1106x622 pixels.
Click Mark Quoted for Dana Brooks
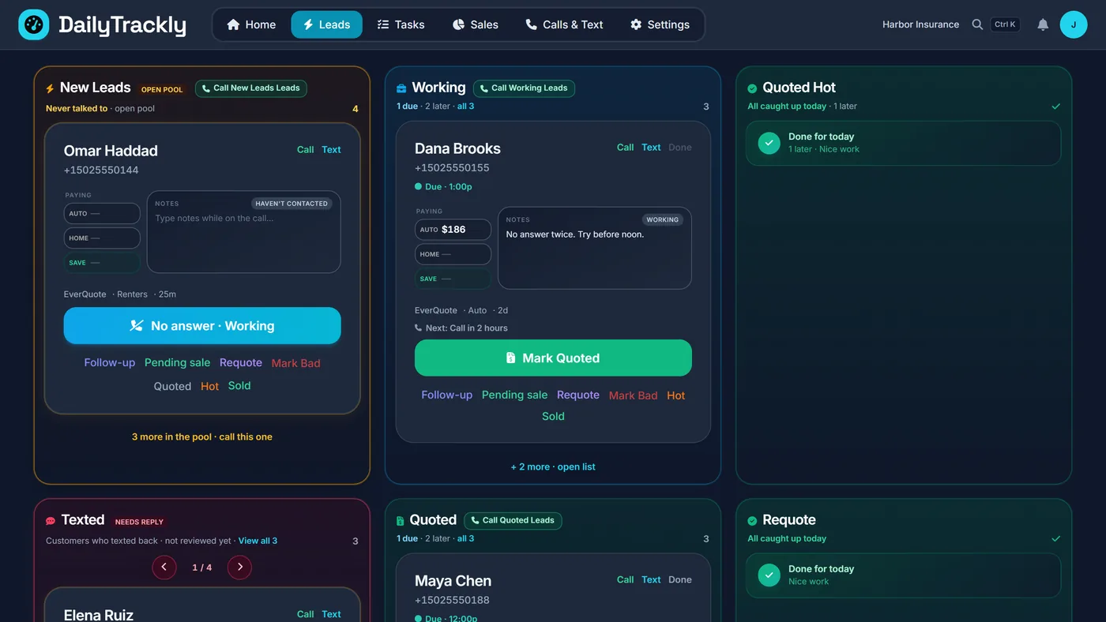(x=553, y=358)
